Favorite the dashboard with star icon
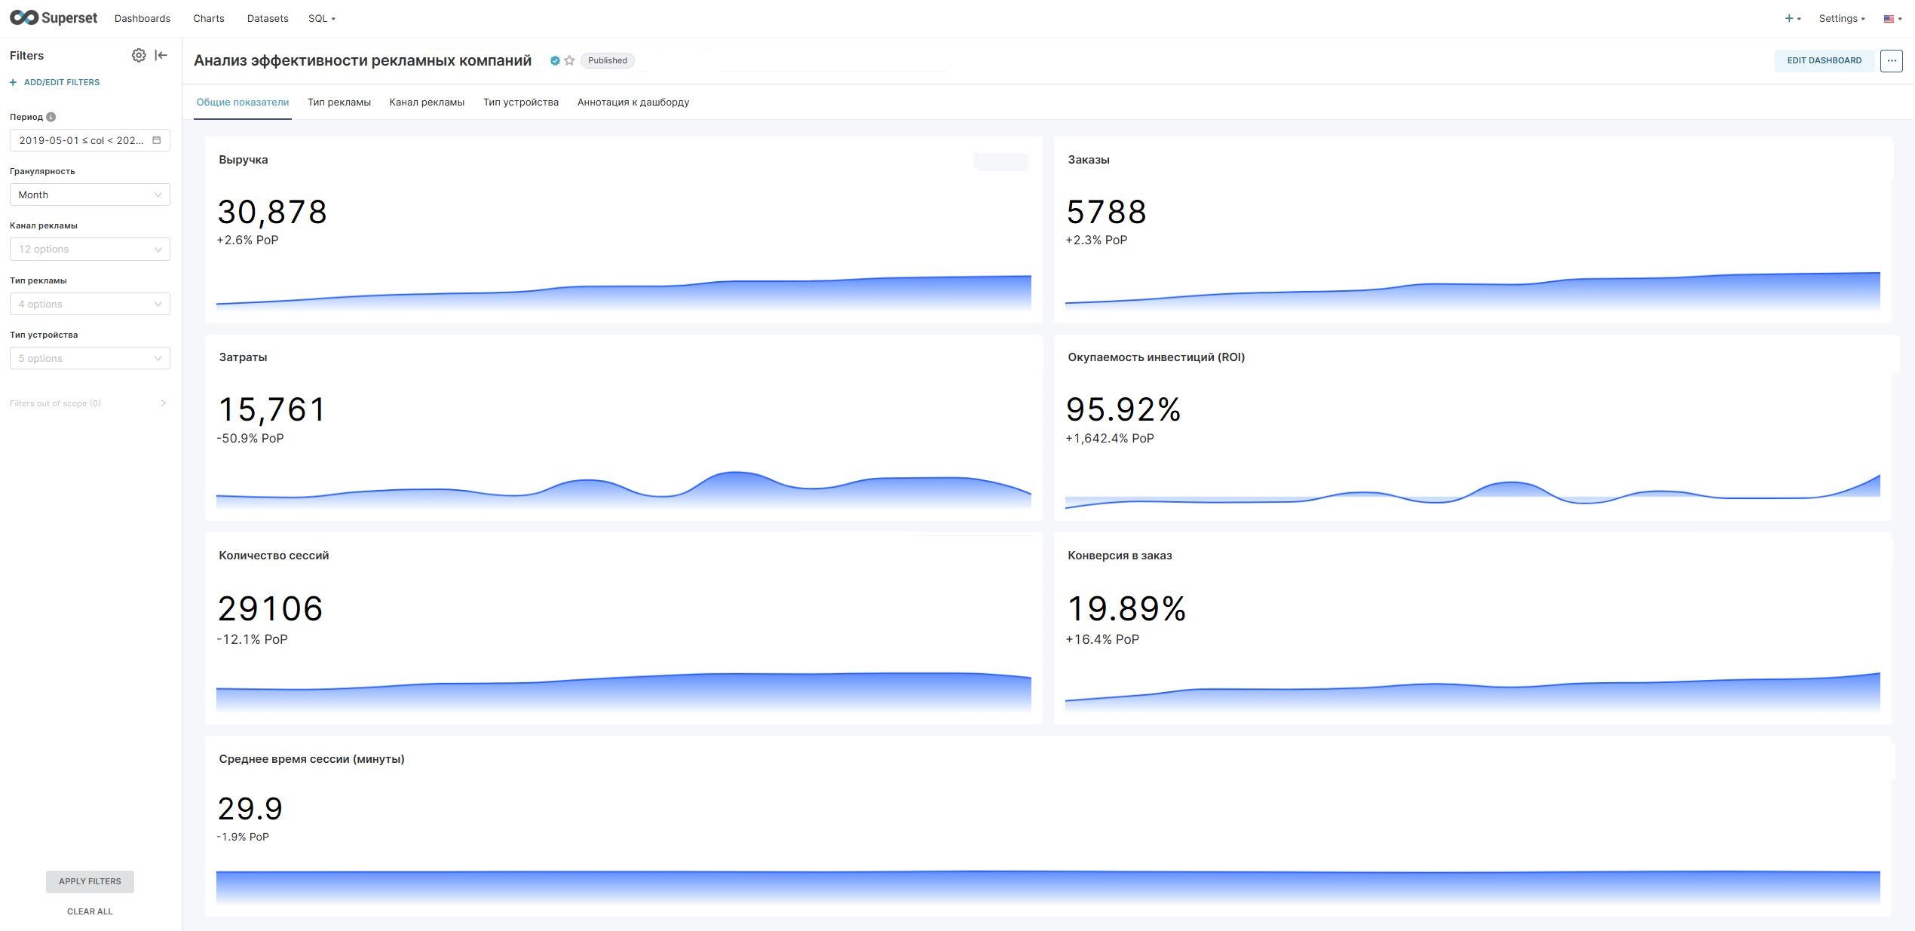Image resolution: width=1915 pixels, height=931 pixels. point(569,60)
